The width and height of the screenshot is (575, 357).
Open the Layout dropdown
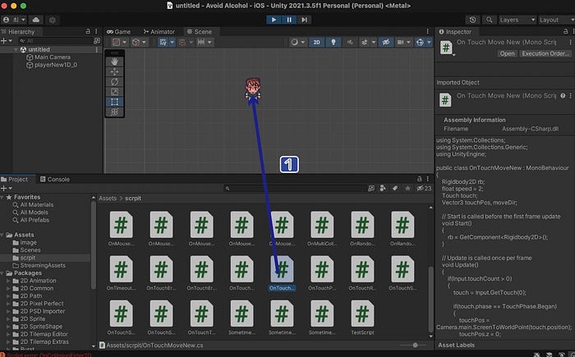click(556, 20)
